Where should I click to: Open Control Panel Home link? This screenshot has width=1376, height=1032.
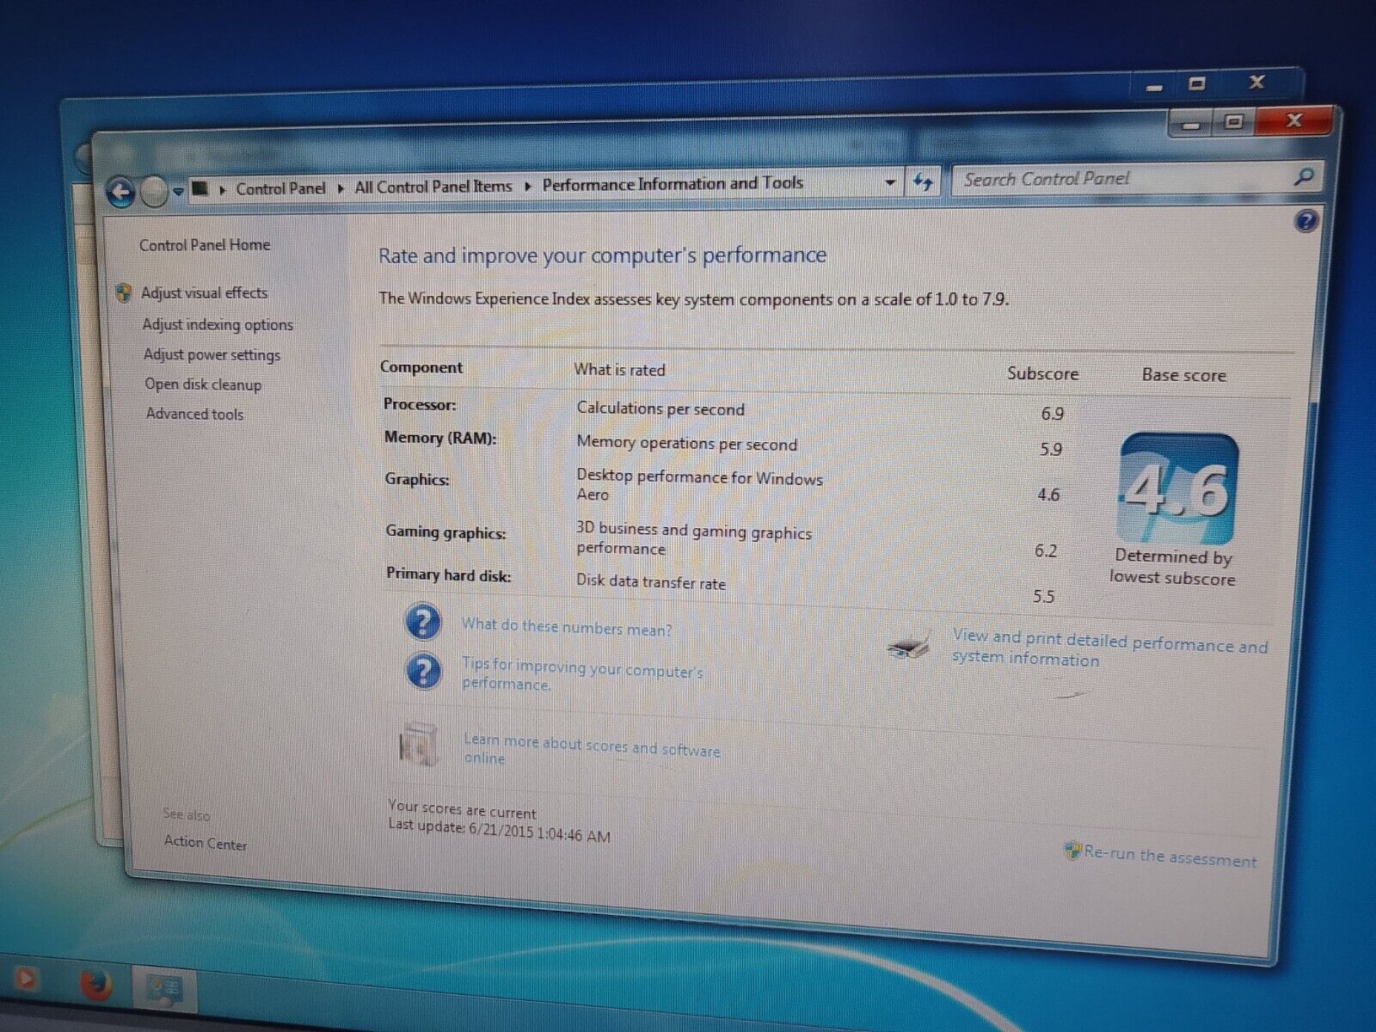coord(205,245)
